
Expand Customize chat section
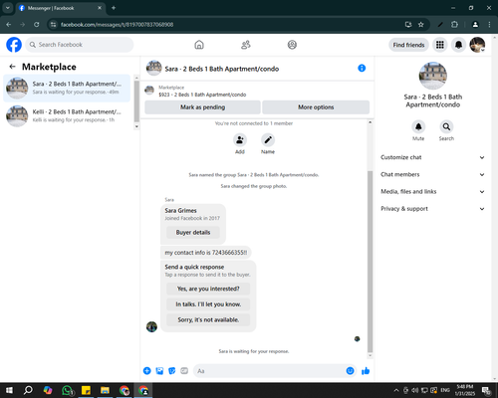(x=432, y=157)
